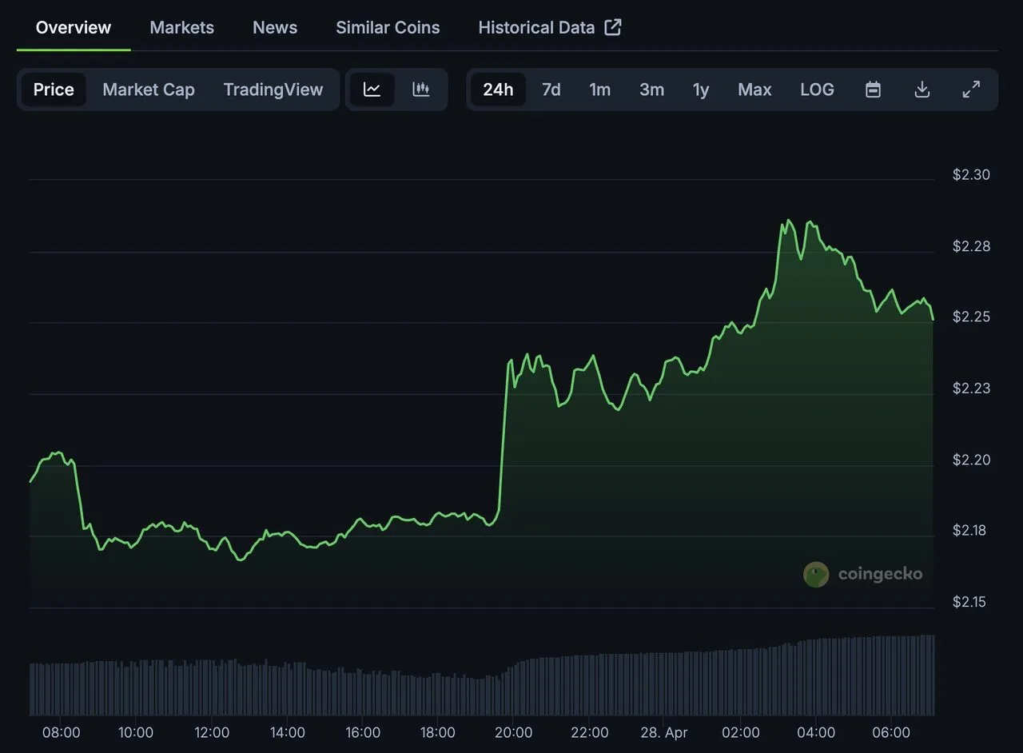
Task: Open the calendar date range picker
Action: [x=873, y=90]
